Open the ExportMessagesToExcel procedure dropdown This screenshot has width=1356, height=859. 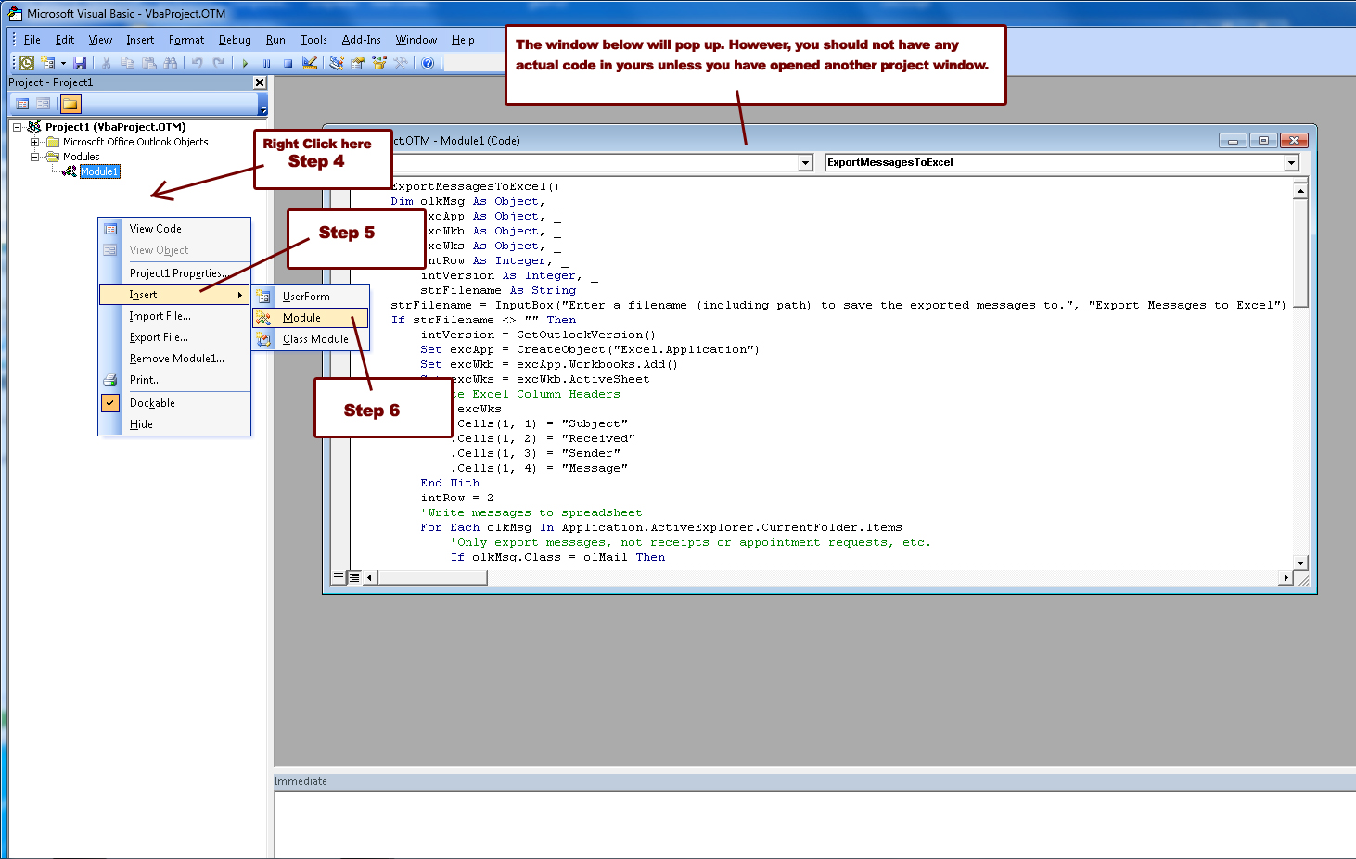pos(1291,163)
